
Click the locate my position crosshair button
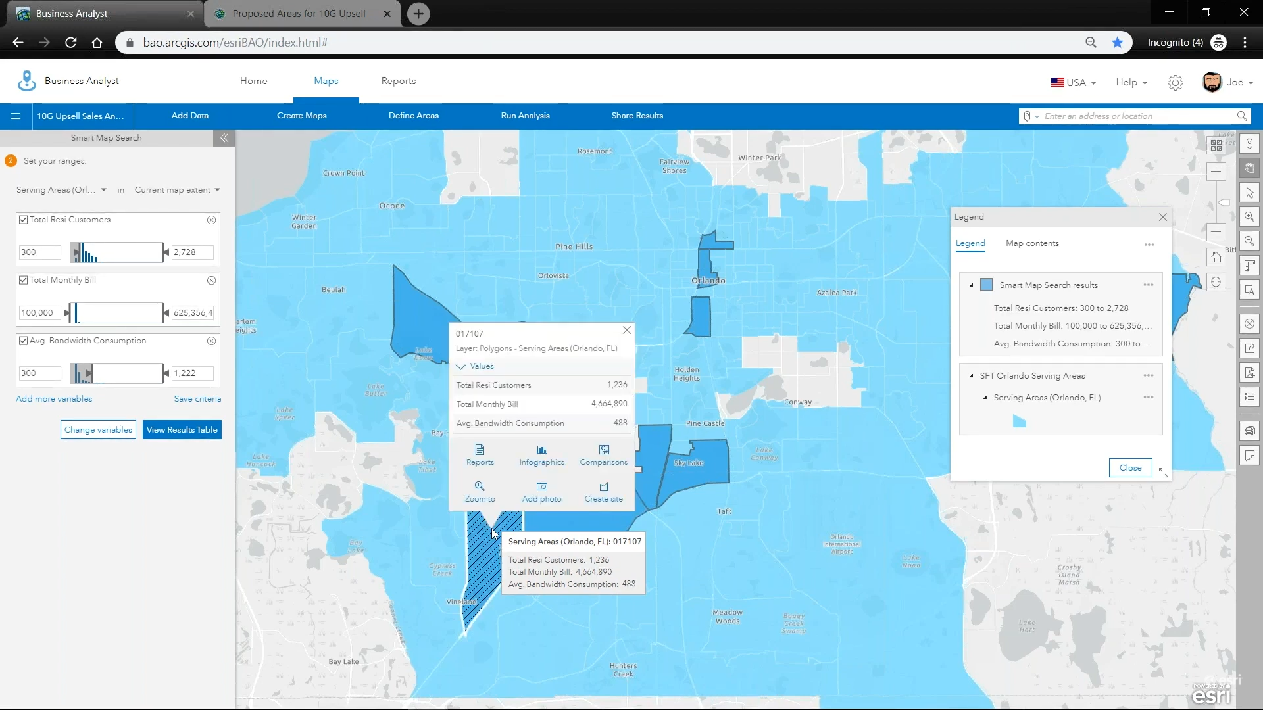[1216, 282]
